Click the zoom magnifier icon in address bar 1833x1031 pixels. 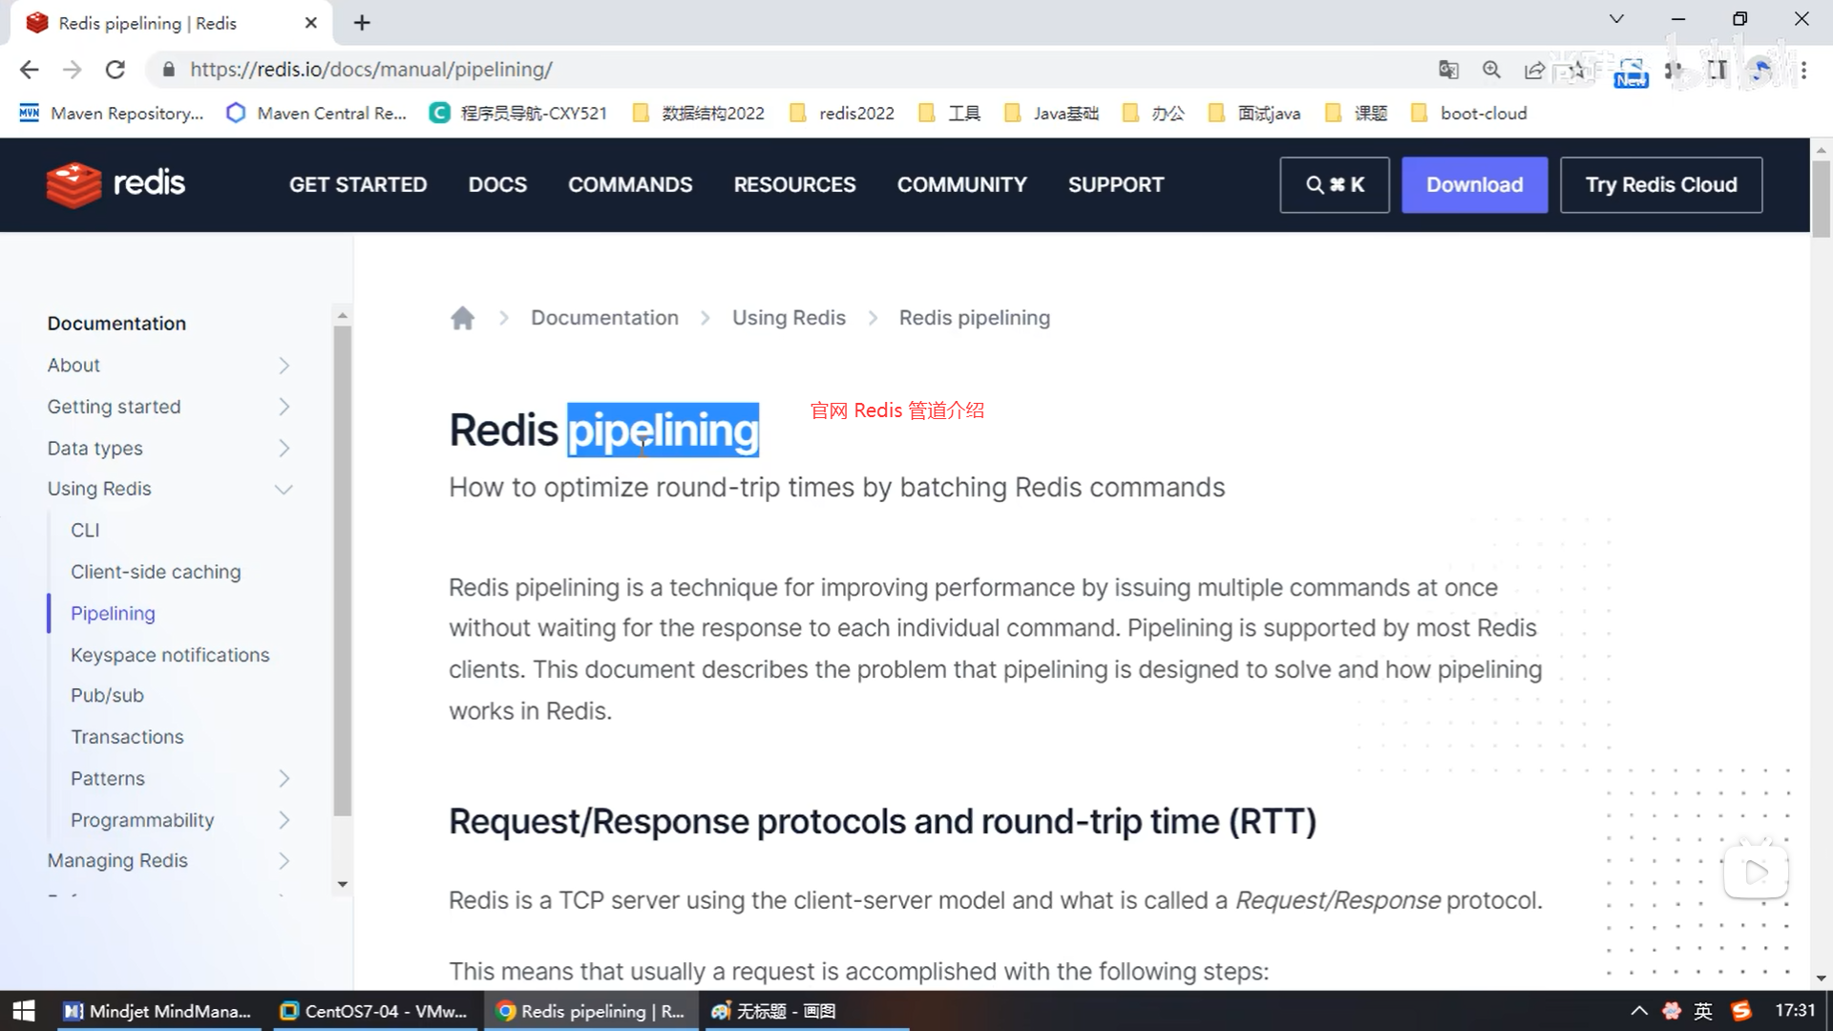[1491, 70]
